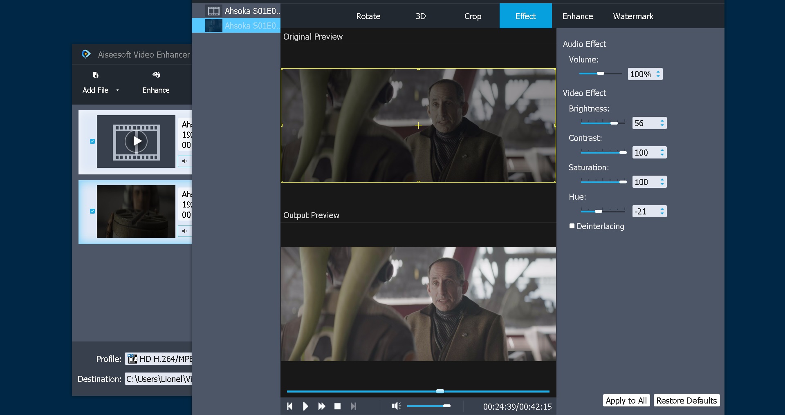Open the Add File dropdown arrow
This screenshot has width=785, height=415.
[117, 90]
